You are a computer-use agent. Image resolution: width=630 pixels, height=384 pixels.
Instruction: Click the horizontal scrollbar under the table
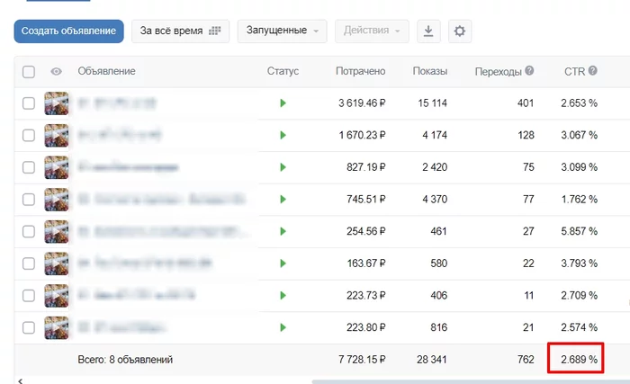click(x=471, y=381)
